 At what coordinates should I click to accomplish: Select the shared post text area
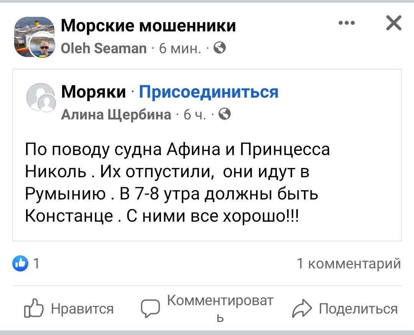pyautogui.click(x=177, y=182)
